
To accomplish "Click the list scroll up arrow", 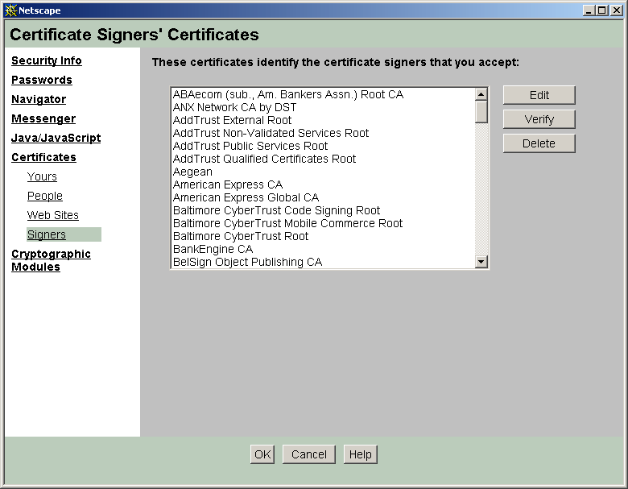I will click(x=481, y=94).
